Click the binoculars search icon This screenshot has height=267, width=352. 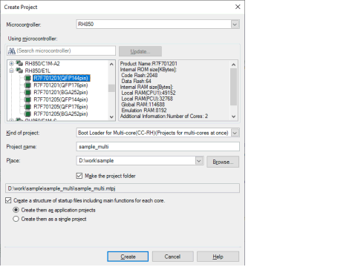click(12, 51)
